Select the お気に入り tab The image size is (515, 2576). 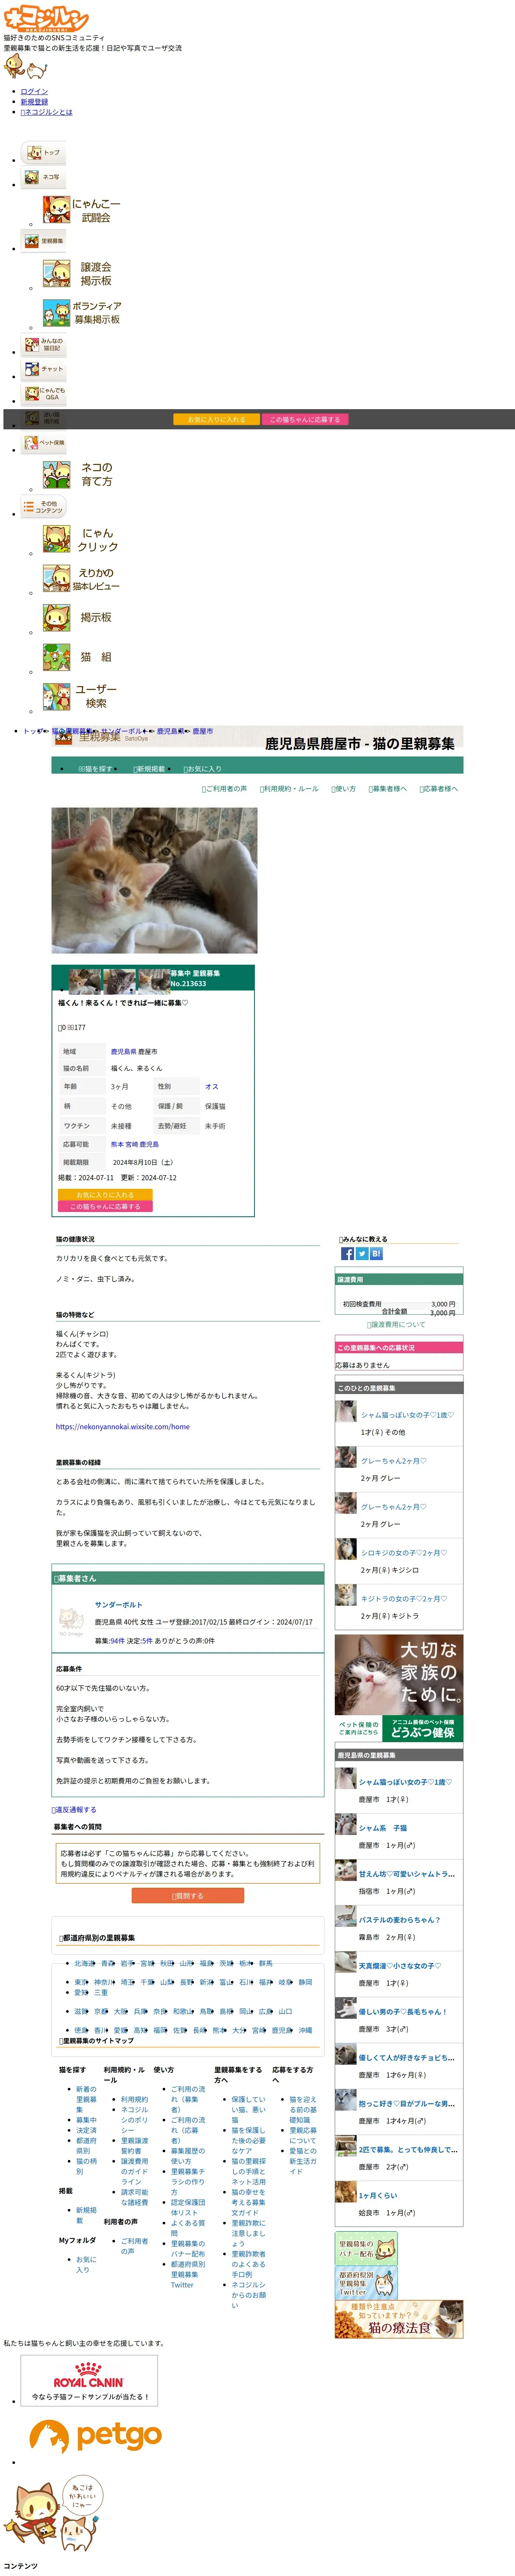pyautogui.click(x=203, y=769)
